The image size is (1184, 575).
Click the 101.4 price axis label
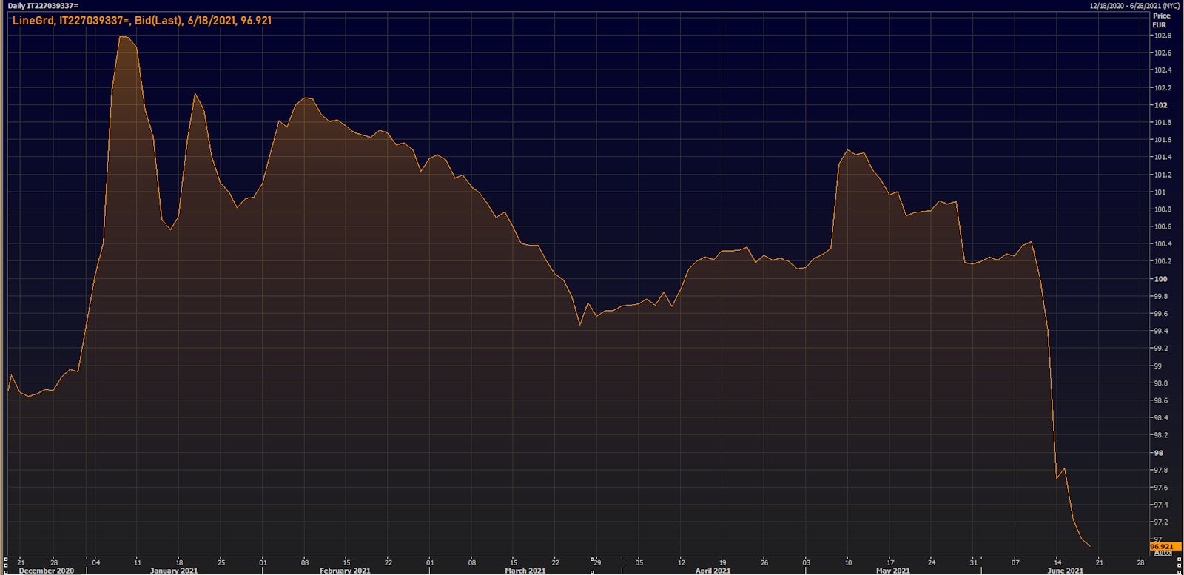pyautogui.click(x=1163, y=157)
